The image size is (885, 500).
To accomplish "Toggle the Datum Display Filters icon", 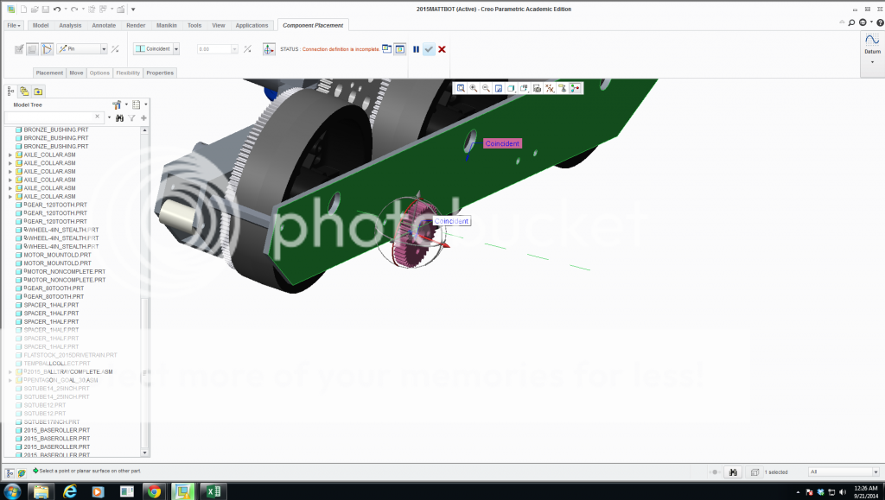I will click(550, 87).
